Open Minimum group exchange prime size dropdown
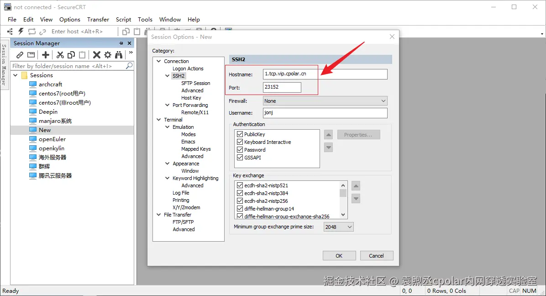 click(x=338, y=227)
